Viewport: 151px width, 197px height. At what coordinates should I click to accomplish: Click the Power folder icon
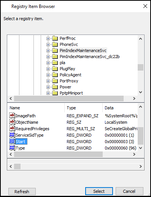pyautogui.click(x=55, y=87)
